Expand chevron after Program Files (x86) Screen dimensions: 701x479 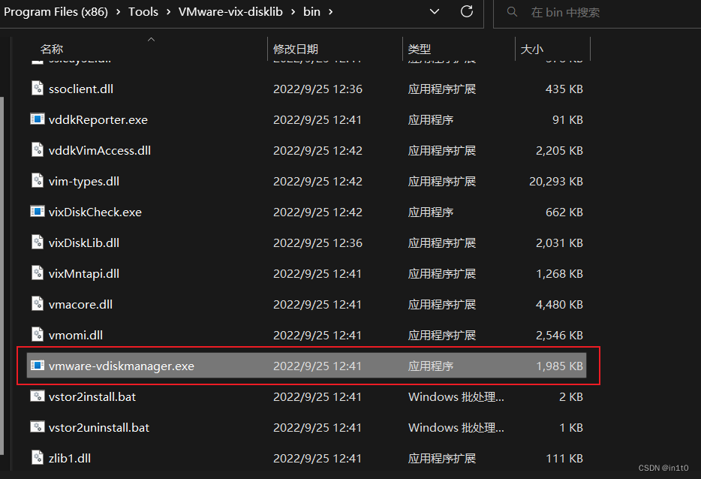(119, 12)
